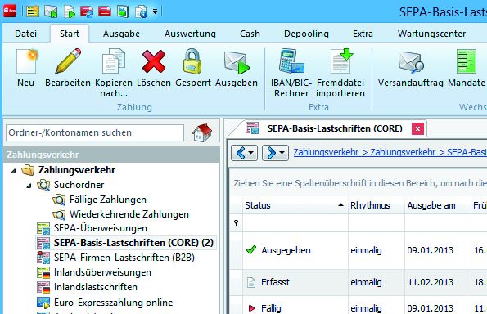The width and height of the screenshot is (487, 314).
Task: Open Mandate from the ribbon
Action: (x=467, y=68)
